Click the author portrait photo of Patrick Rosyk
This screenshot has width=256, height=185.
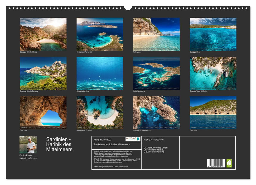tap(28, 145)
